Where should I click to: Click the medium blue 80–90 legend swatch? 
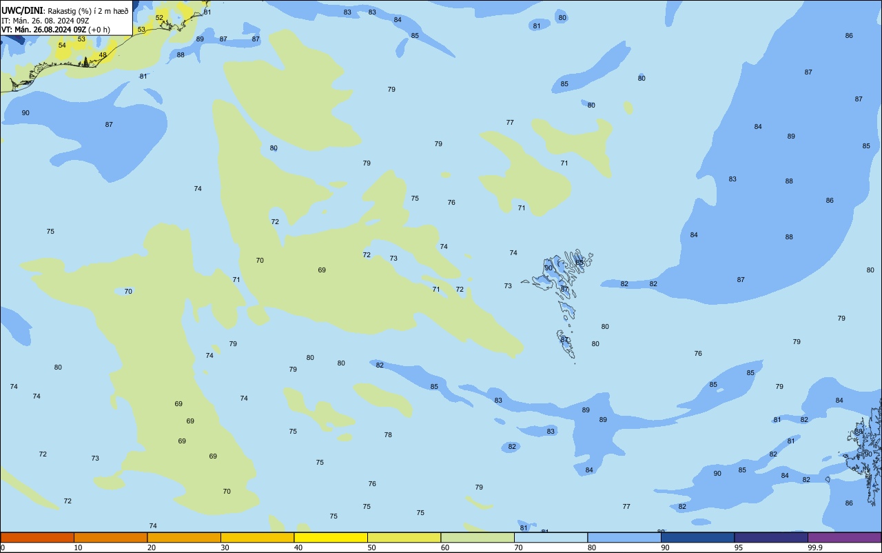pos(624,537)
